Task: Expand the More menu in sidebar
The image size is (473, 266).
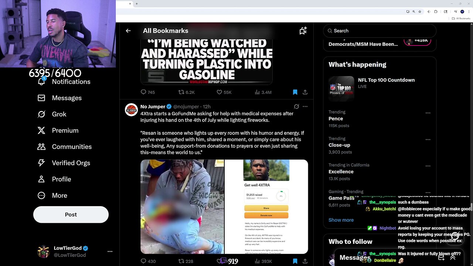Action: pos(52,195)
